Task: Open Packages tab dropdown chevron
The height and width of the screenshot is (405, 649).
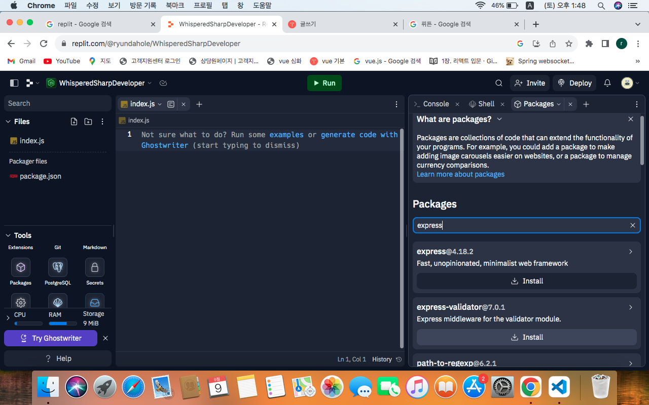Action: [559, 104]
